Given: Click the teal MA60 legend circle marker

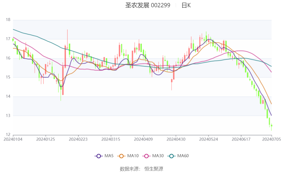Looking at the screenshot, I should (171, 156).
